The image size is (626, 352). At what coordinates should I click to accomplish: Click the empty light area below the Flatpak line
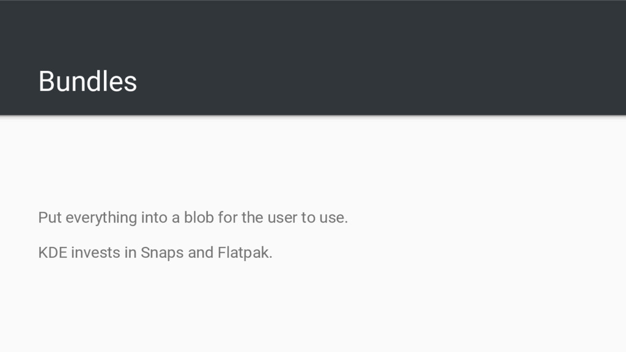click(x=313, y=307)
